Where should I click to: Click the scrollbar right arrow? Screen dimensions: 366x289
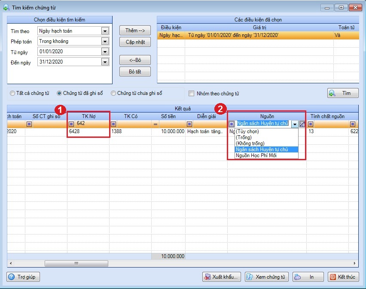pyautogui.click(x=355, y=263)
